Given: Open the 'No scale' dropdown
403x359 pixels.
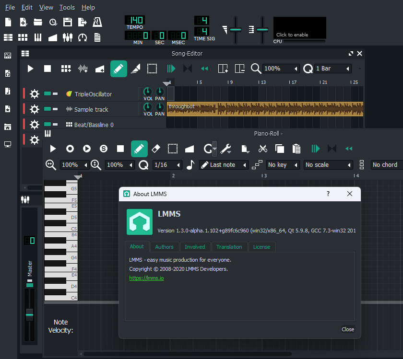Looking at the screenshot, I should tap(328, 164).
